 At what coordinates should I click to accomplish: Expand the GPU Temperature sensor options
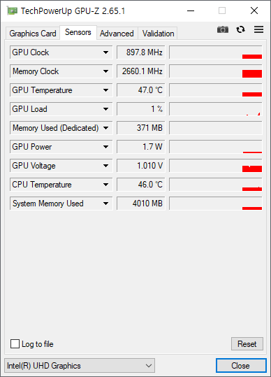click(105, 90)
